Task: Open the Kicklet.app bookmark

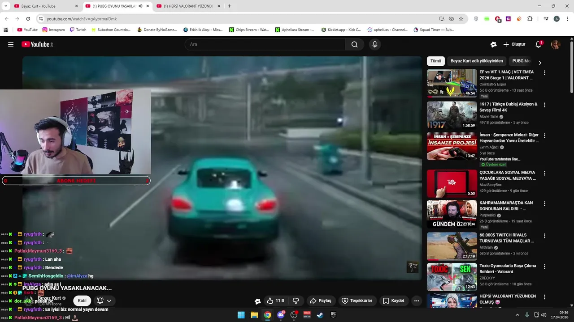Action: 341,30
